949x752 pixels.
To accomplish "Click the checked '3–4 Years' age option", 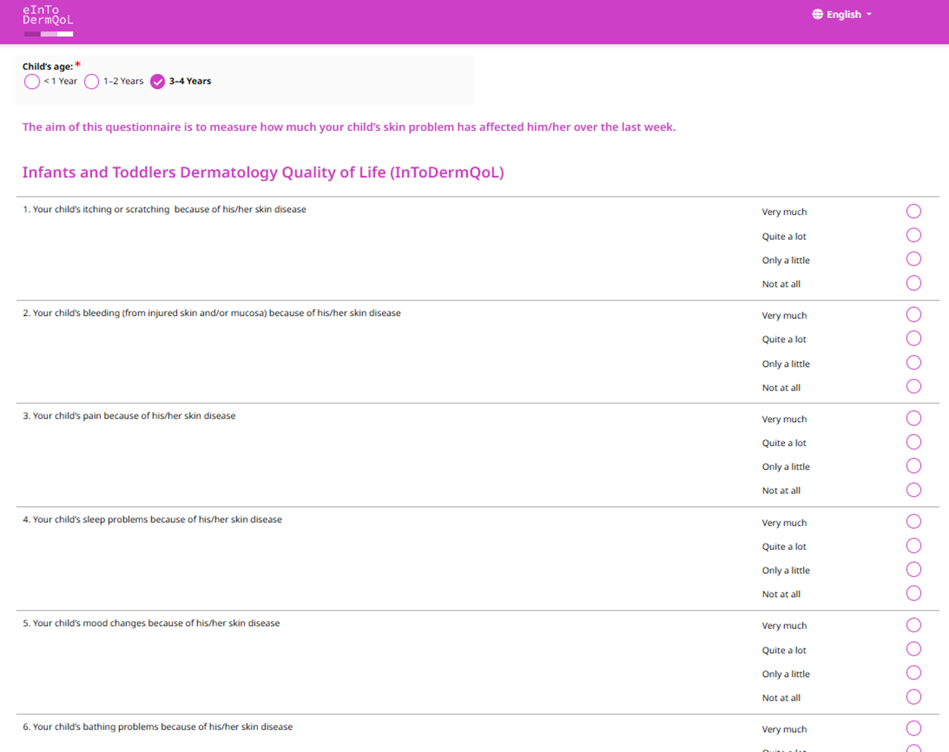I will coord(158,82).
